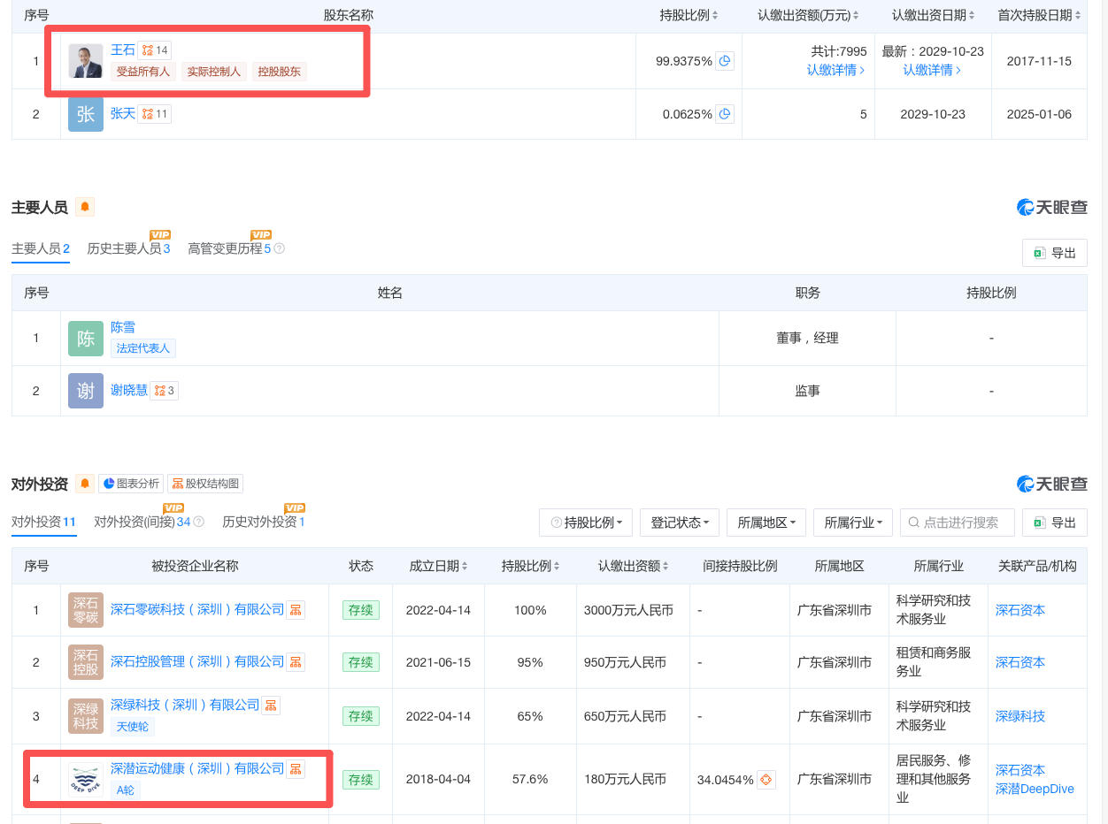
Task: Open the 股权结构图 button
Action: (205, 484)
